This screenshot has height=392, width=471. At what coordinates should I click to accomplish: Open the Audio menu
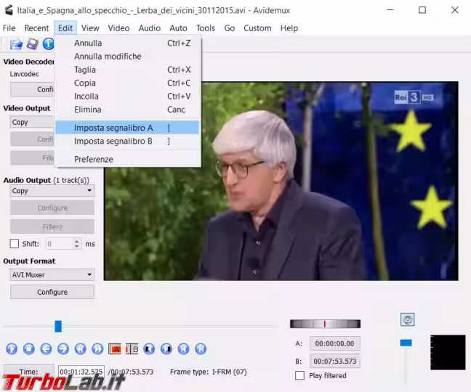click(149, 28)
